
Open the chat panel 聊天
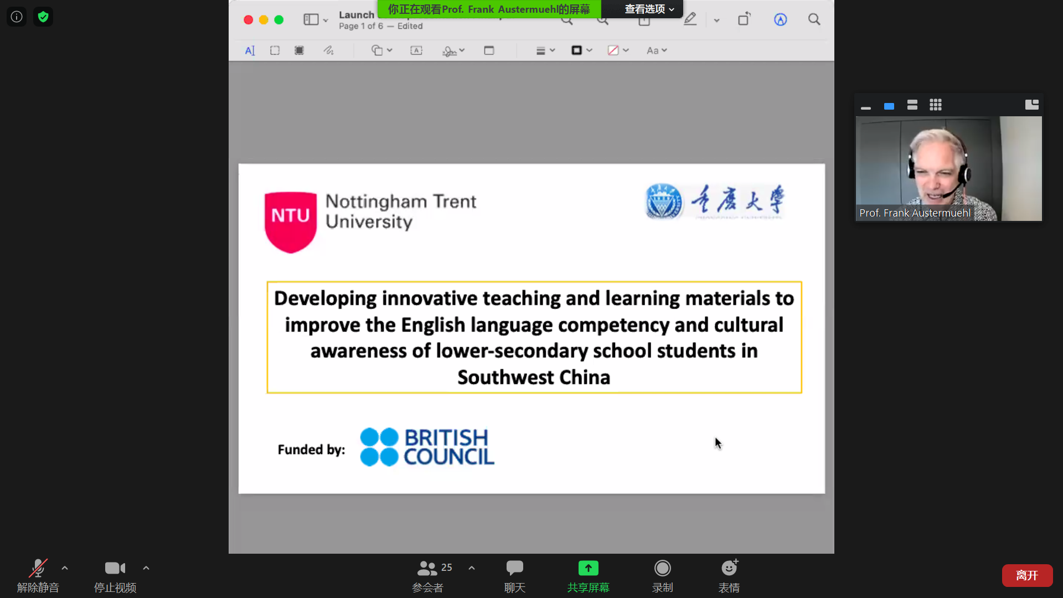(515, 576)
